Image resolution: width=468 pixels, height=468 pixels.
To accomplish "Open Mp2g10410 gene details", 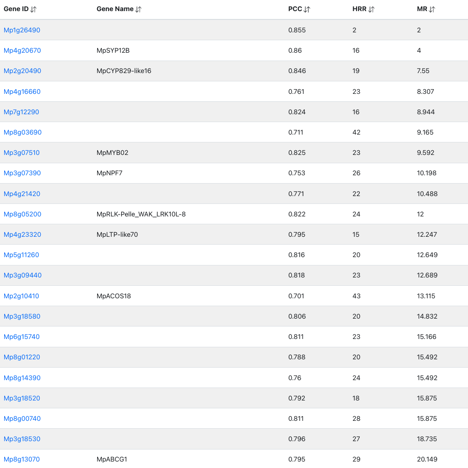I will 21,296.
